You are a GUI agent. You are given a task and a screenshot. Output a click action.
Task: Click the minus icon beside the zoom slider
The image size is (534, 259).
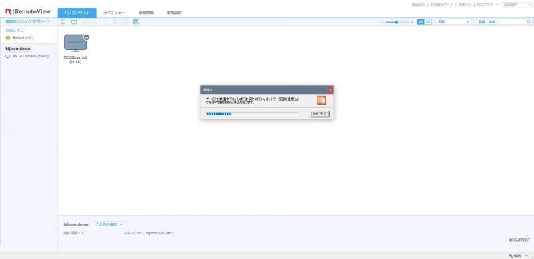[x=383, y=22]
